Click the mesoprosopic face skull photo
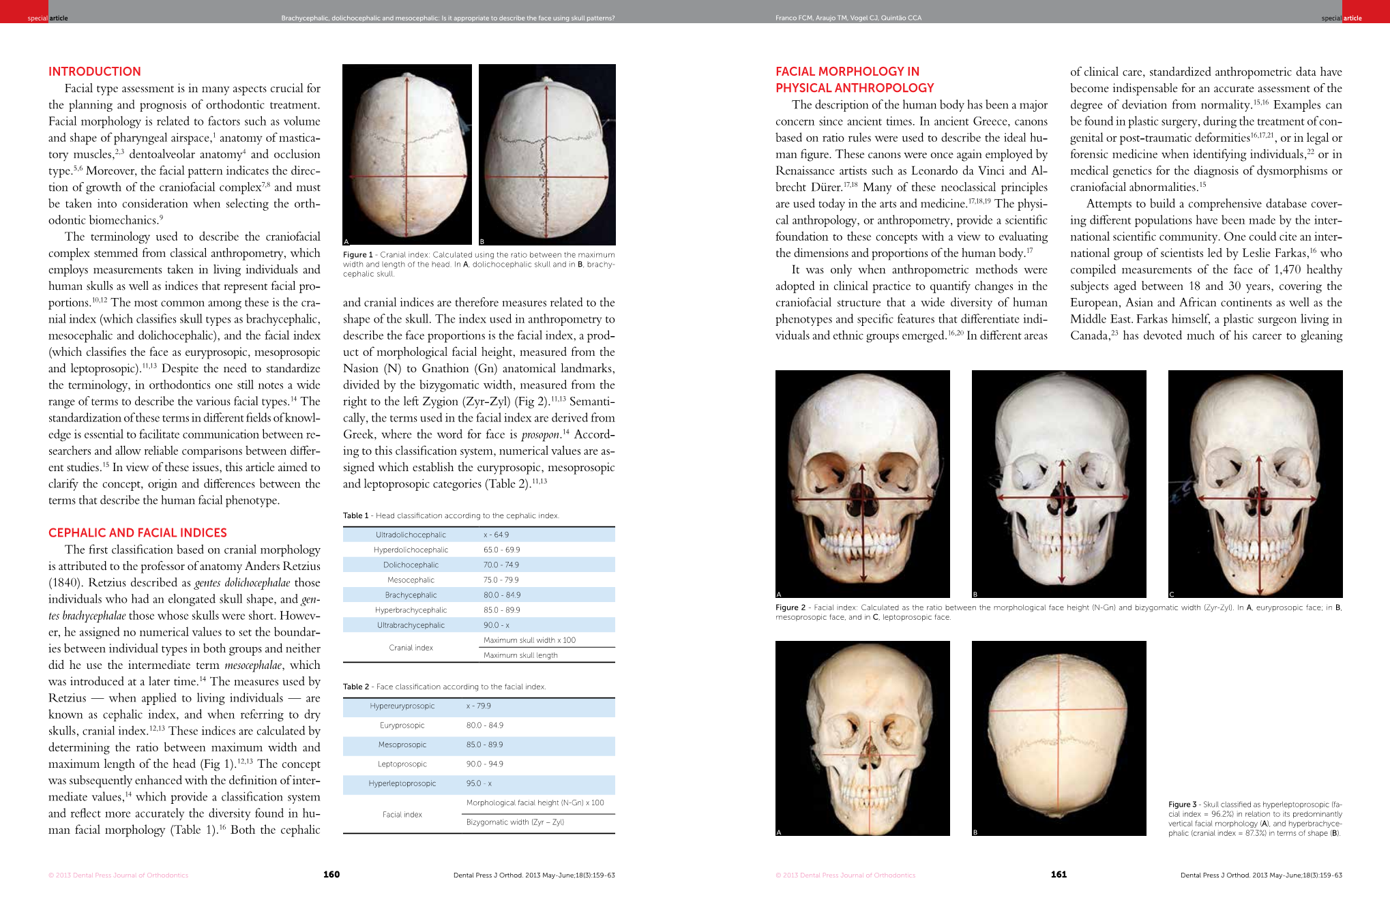 (1059, 484)
